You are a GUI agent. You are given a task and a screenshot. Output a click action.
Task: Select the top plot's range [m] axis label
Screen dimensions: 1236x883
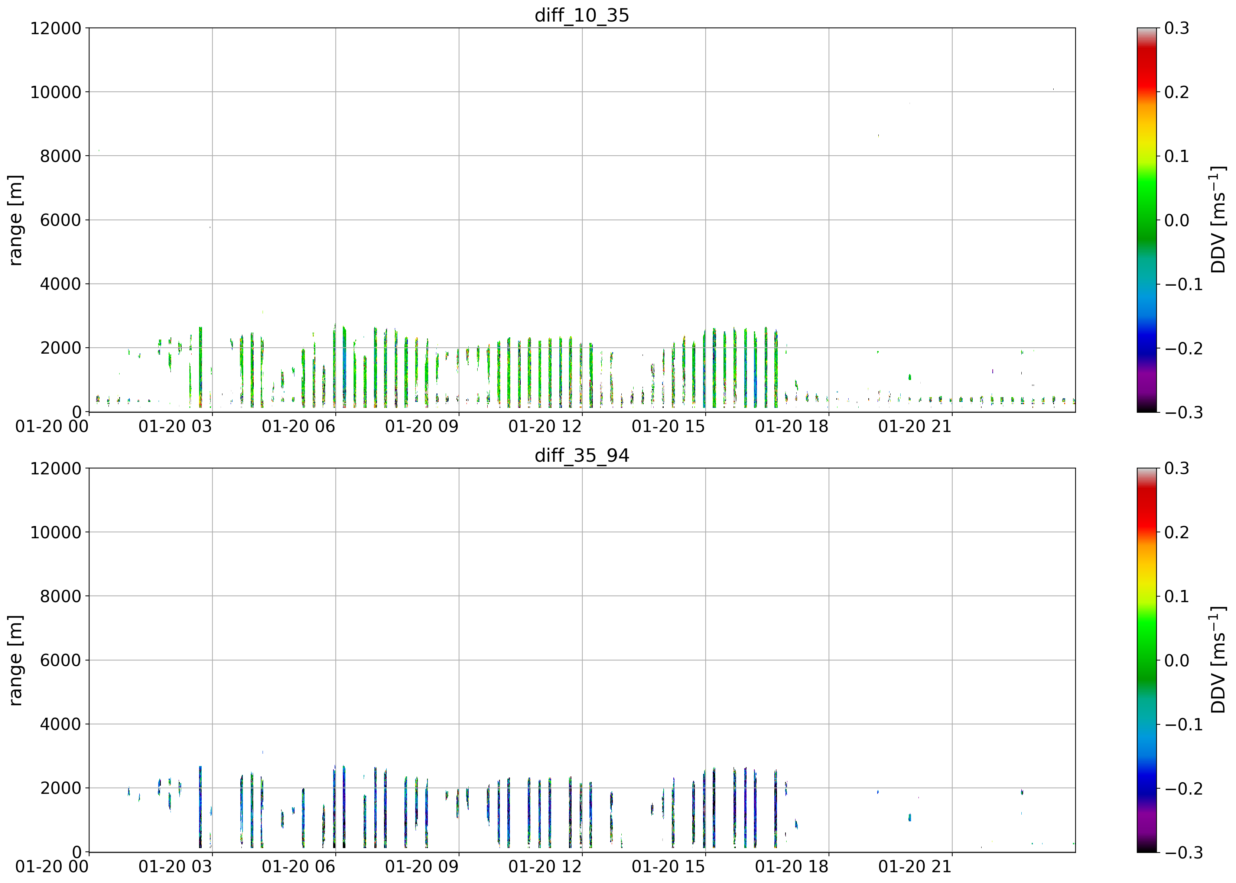pos(15,220)
